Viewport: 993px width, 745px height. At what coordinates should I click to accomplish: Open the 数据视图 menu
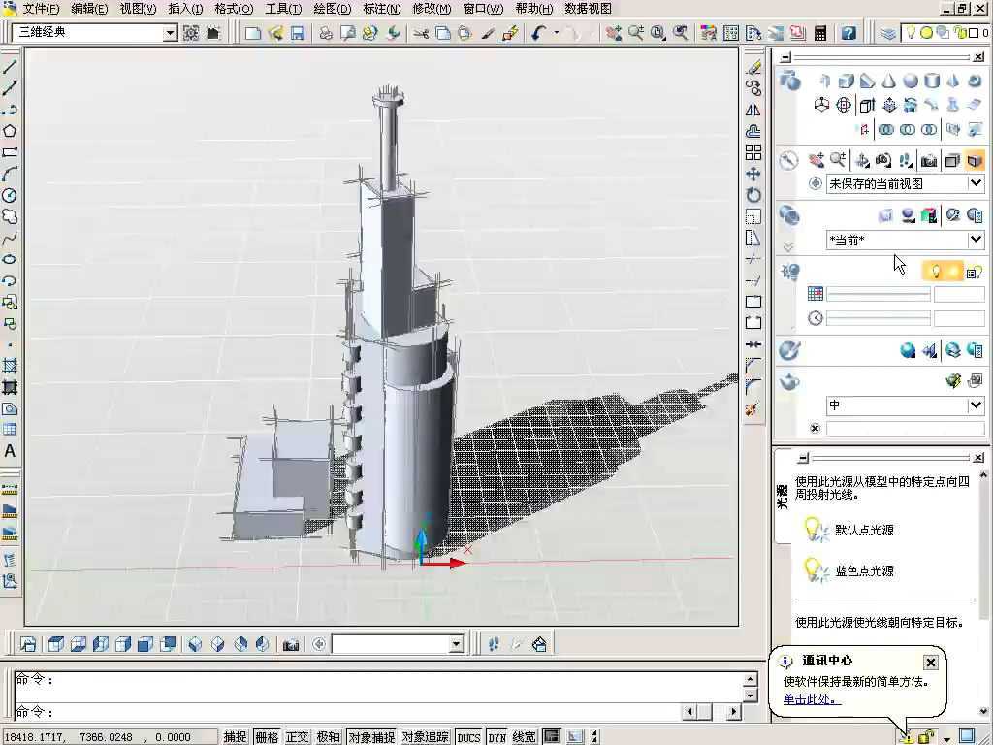click(x=588, y=9)
